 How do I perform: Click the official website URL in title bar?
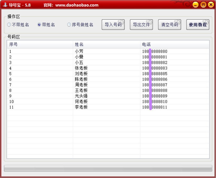click(x=77, y=5)
